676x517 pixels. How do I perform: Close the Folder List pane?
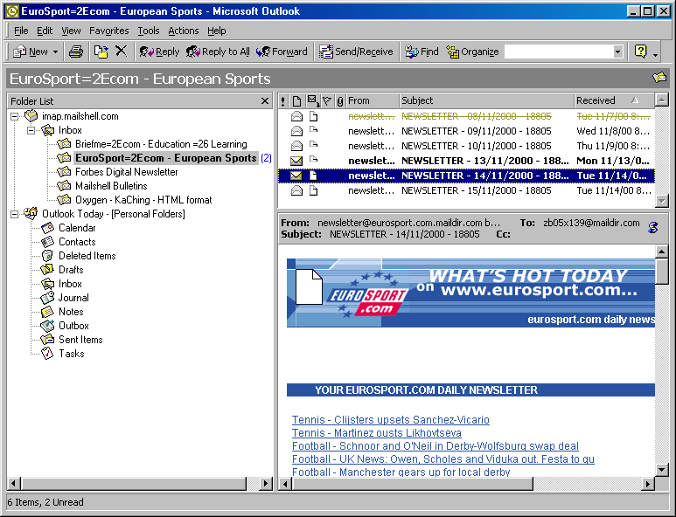[265, 101]
